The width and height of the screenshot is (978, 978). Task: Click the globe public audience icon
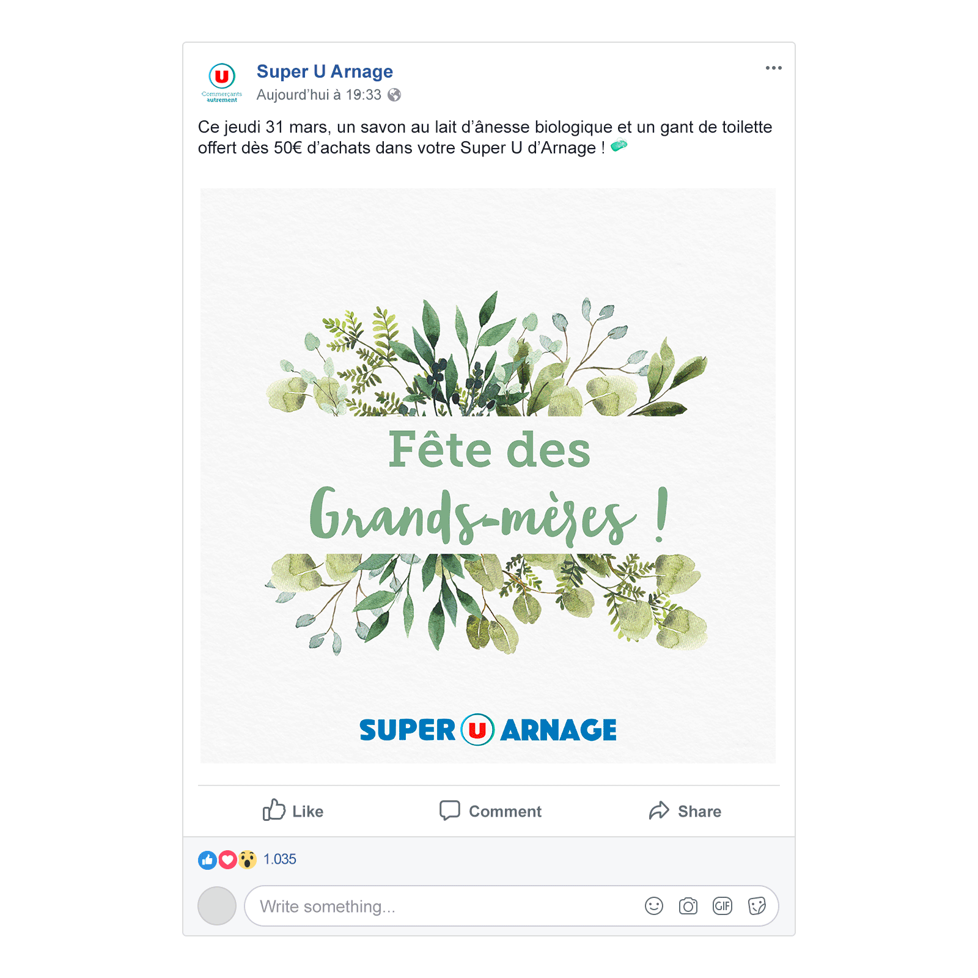[x=394, y=95]
